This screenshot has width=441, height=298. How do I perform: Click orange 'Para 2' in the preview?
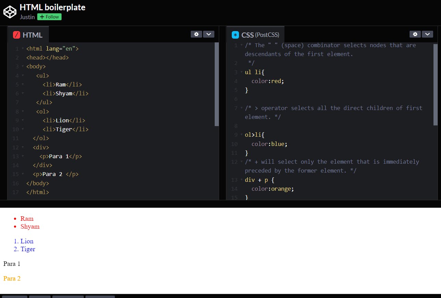(x=12, y=278)
